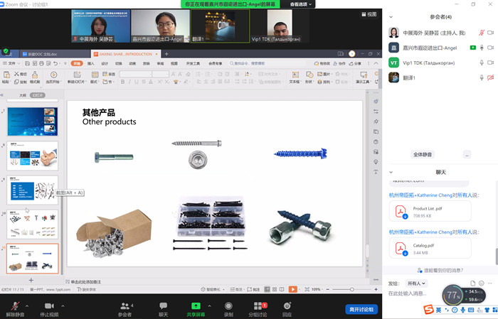Click the 全体静音 mute all button
Image resolution: width=498 pixels, height=319 pixels.
point(423,154)
